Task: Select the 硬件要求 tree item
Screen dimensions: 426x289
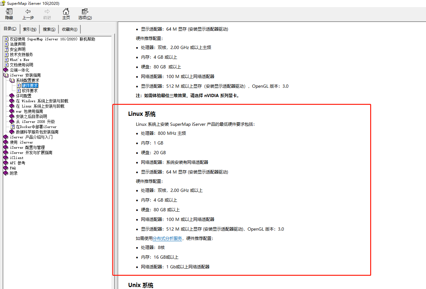Action: tap(30, 85)
